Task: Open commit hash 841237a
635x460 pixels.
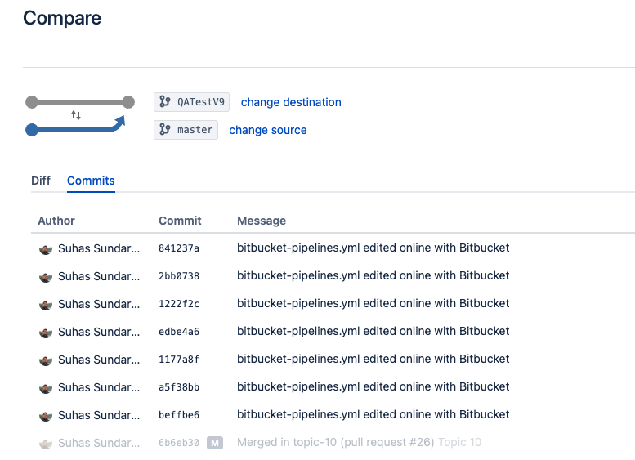Action: (179, 248)
